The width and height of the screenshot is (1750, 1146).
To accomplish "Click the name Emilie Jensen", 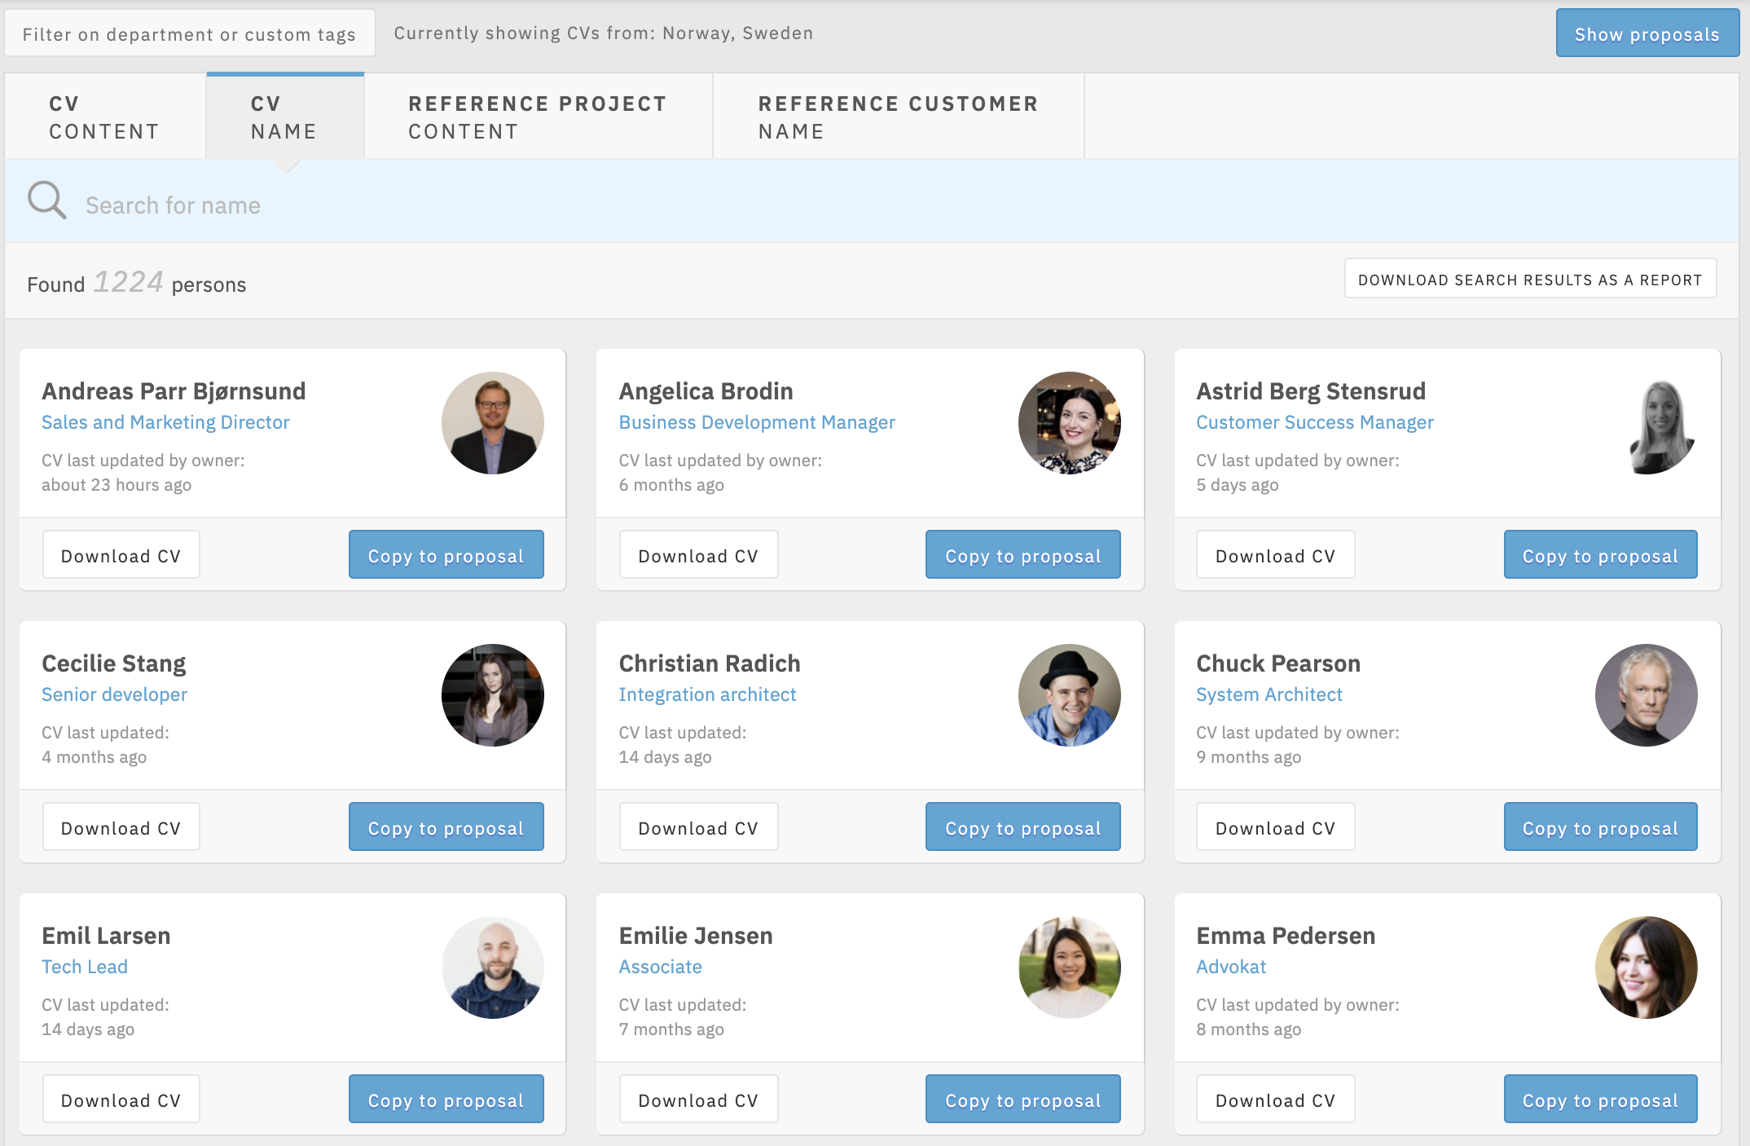I will click(696, 936).
